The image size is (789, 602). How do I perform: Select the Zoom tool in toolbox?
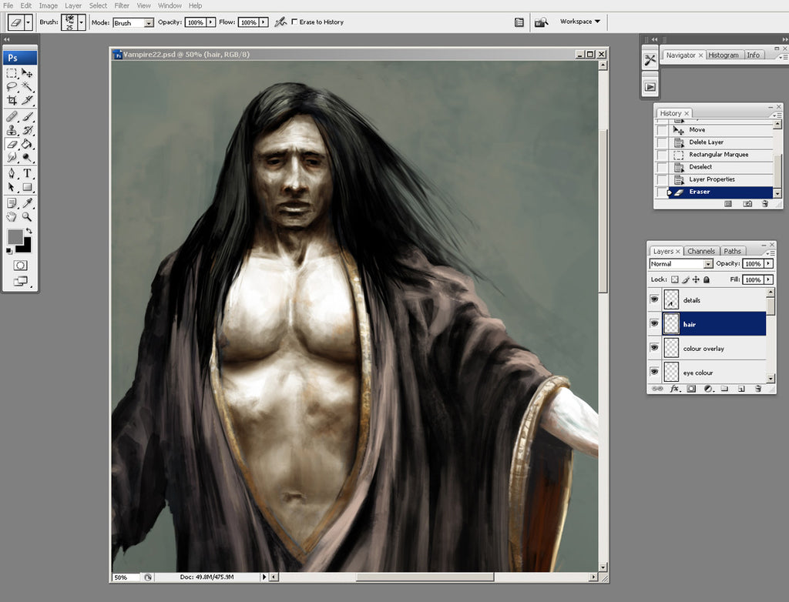[x=27, y=217]
